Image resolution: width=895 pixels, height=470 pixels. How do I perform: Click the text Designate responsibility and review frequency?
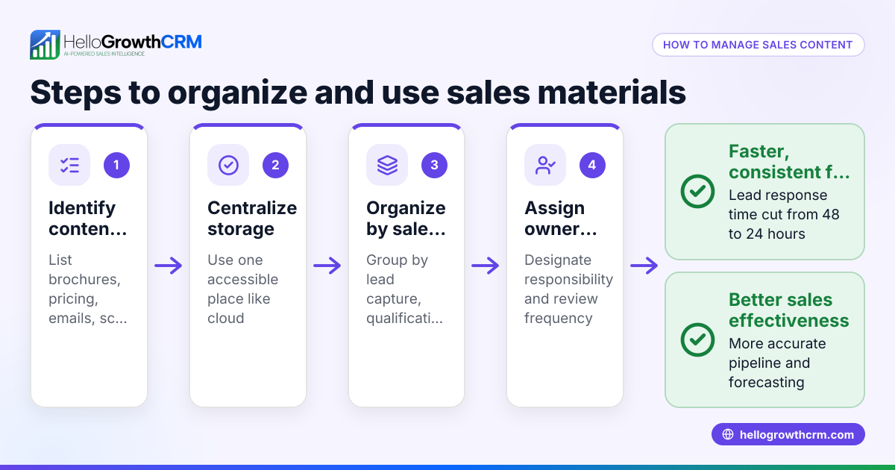point(568,289)
